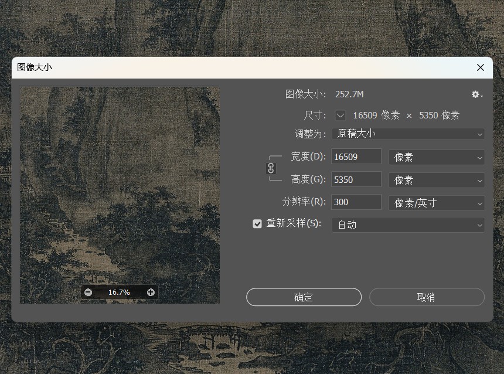504x374 pixels.
Task: Click the painting preview thumbnail
Action: pyautogui.click(x=120, y=195)
